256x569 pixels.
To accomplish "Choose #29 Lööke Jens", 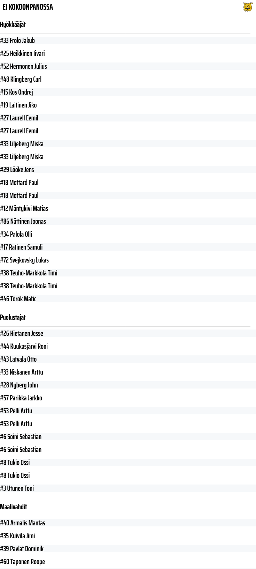I will pyautogui.click(x=17, y=170).
